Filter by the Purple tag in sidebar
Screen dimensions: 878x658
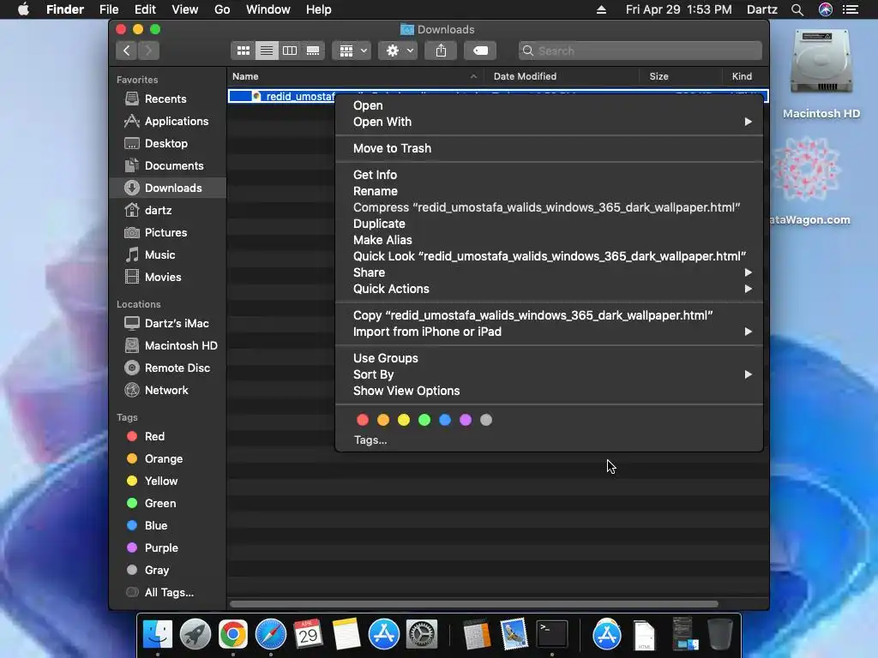click(168, 548)
